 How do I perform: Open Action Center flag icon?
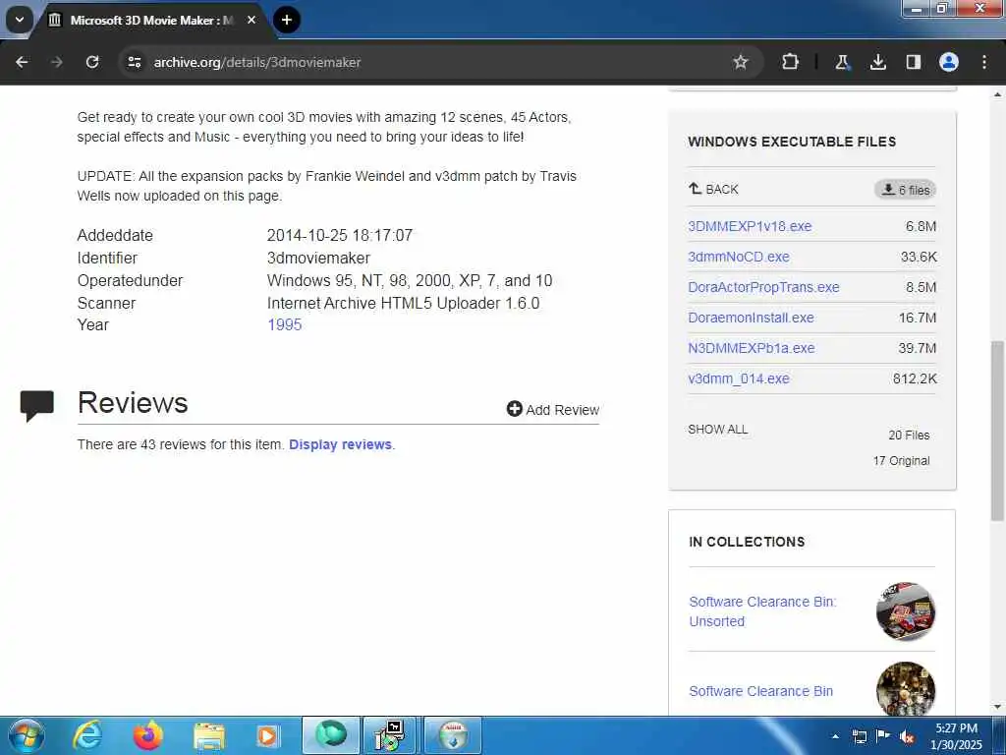pos(883,735)
